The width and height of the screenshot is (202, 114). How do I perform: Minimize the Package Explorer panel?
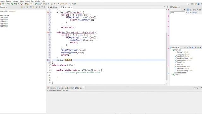coord(42,7)
